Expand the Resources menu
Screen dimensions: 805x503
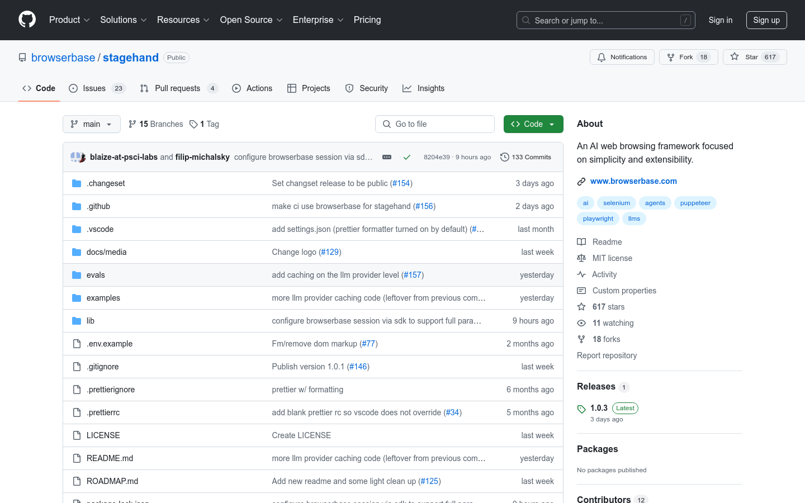(183, 20)
